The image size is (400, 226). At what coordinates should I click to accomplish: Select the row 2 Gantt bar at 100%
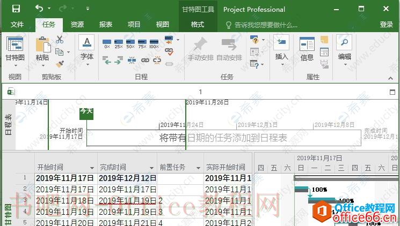point(302,190)
